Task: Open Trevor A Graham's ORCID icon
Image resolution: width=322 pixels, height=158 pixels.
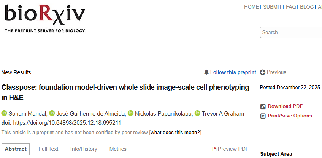Action: coord(197,114)
